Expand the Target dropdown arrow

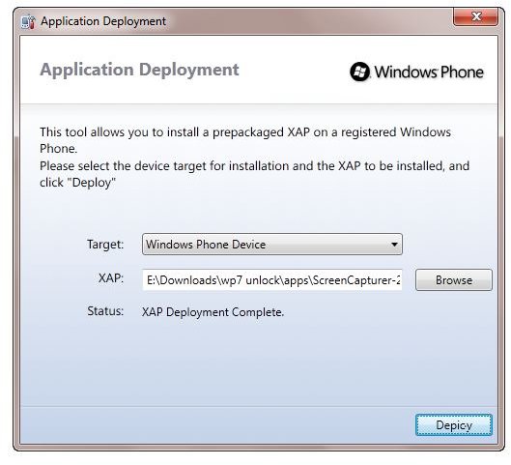pos(394,245)
